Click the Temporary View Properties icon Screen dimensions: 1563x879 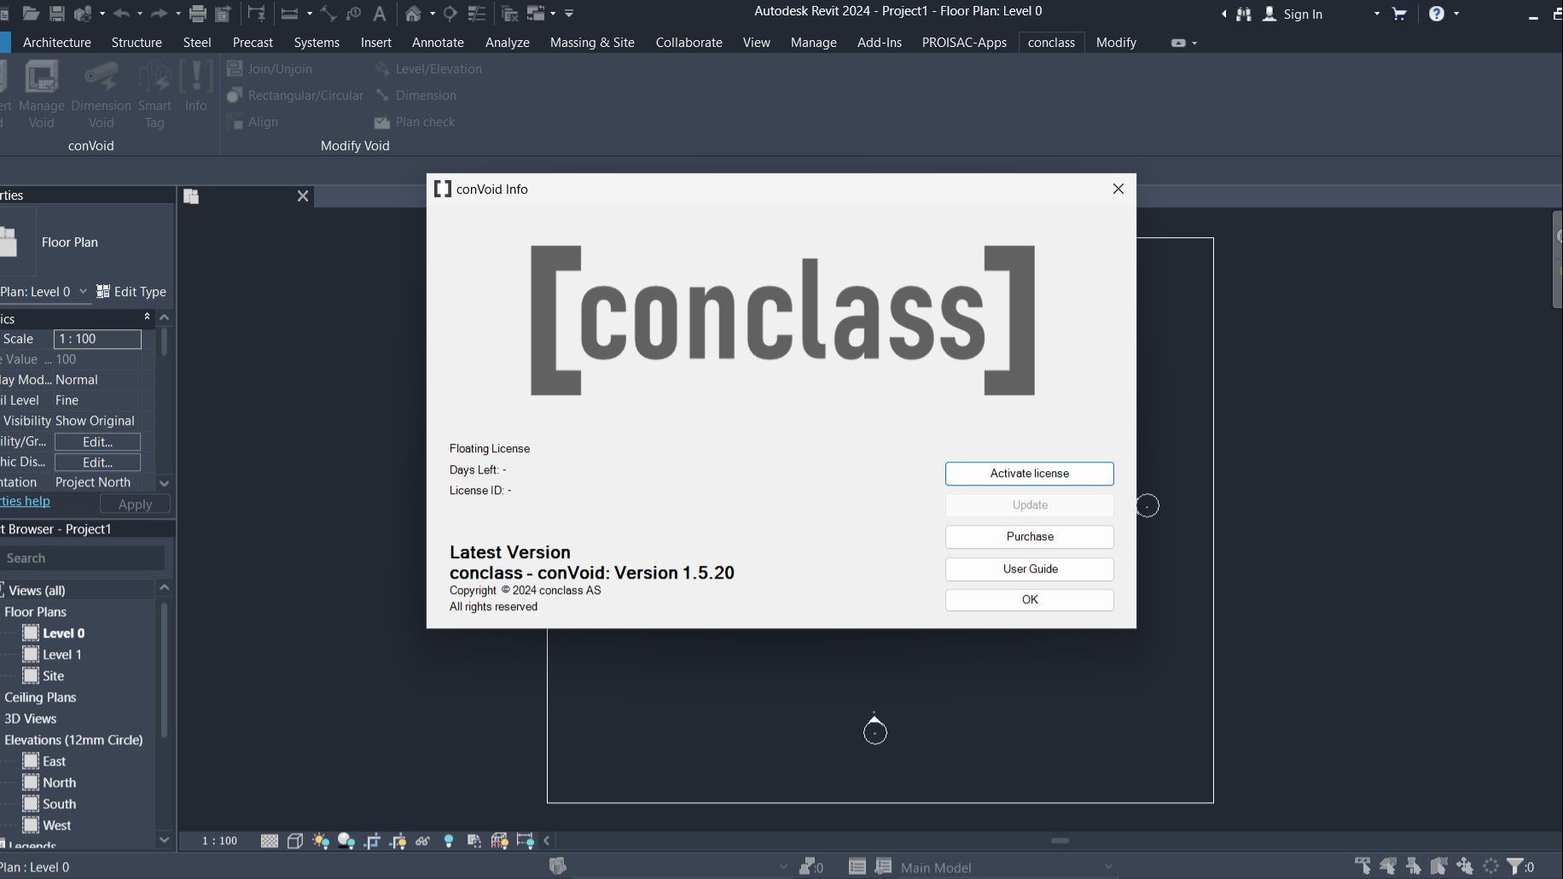[x=474, y=841]
